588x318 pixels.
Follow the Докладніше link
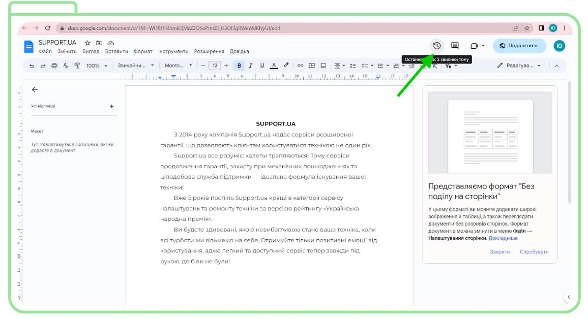pyautogui.click(x=503, y=238)
